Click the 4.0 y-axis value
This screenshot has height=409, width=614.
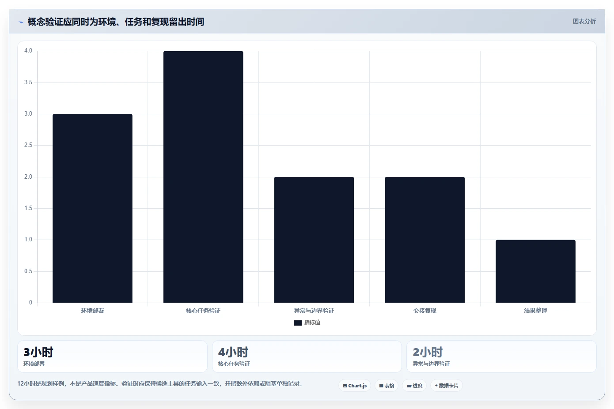point(28,51)
